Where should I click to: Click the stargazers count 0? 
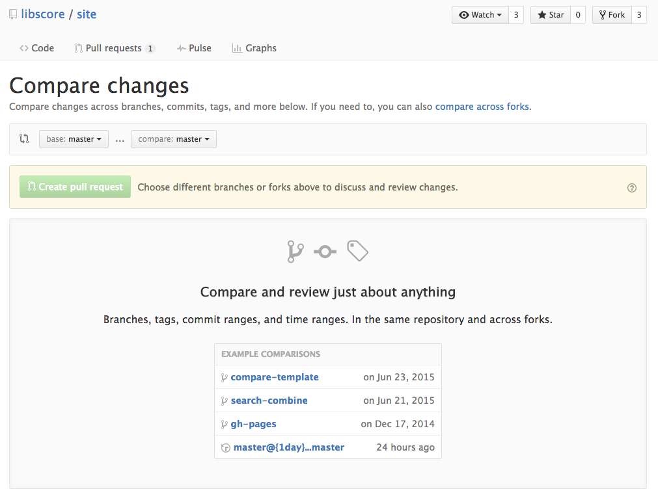[578, 15]
